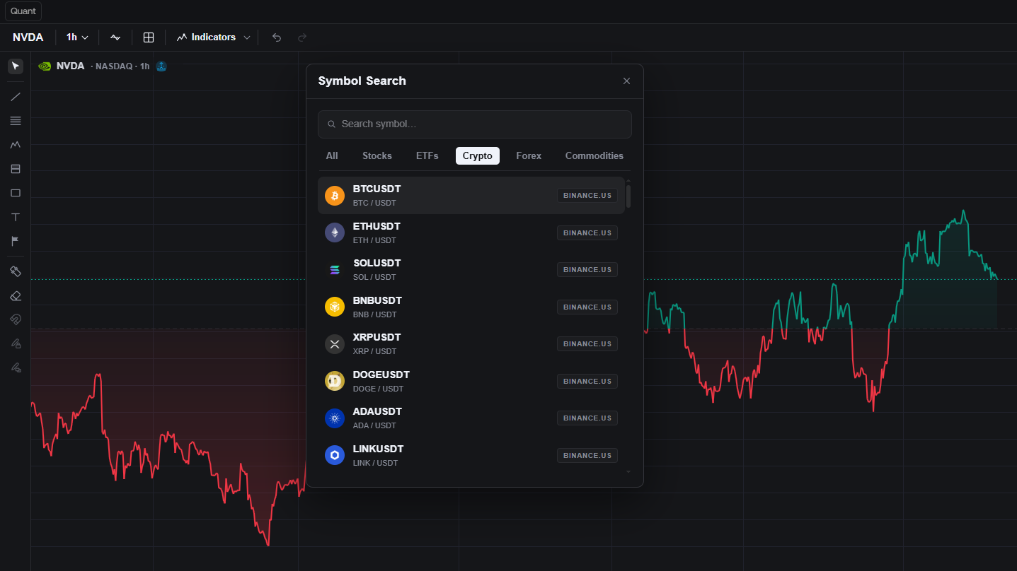Click the hide-drawings pencil icon
The height and width of the screenshot is (571, 1017).
pyautogui.click(x=16, y=367)
